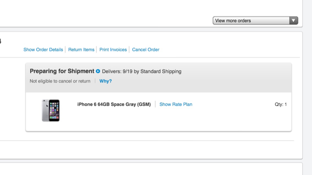Click blue arrow icon beside Preparing for Shipment
This screenshot has height=175, width=312.
[x=98, y=71]
